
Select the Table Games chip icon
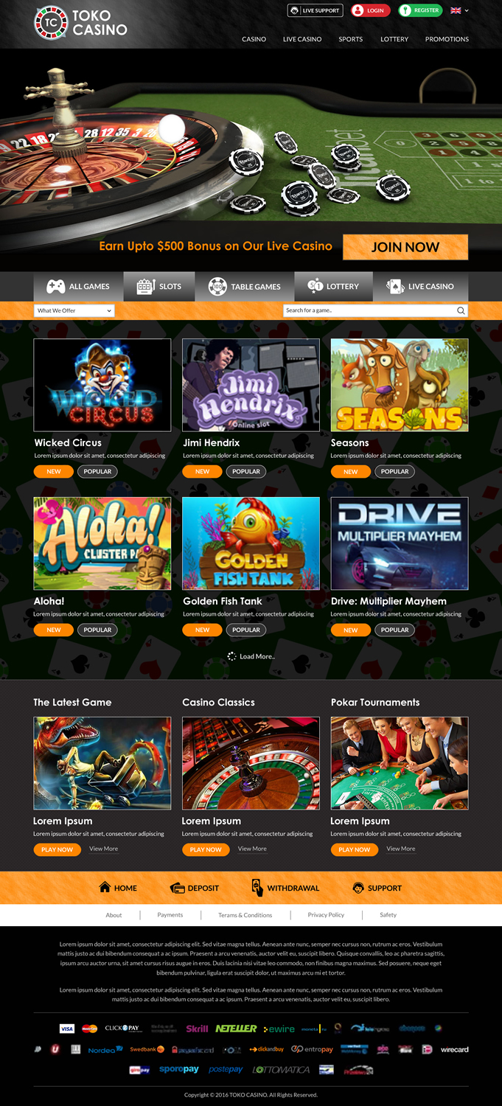click(x=217, y=286)
